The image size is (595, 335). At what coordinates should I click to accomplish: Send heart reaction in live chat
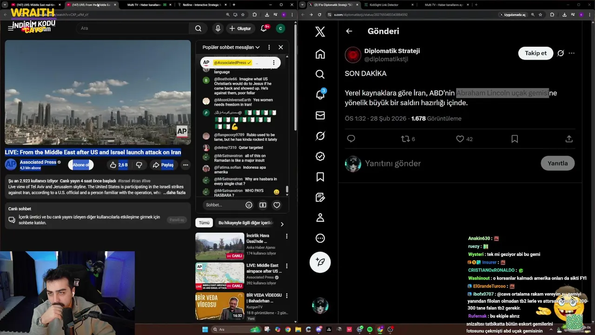pyautogui.click(x=277, y=205)
